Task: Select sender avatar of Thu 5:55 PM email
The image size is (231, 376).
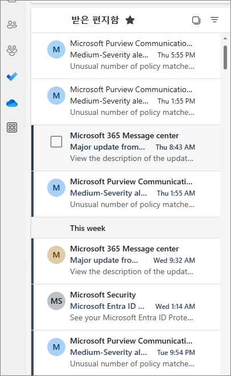Action: tap(56, 49)
